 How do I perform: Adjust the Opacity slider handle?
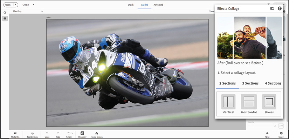pos(275,126)
